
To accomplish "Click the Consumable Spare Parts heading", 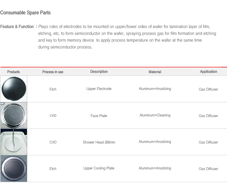I will coord(25,13).
